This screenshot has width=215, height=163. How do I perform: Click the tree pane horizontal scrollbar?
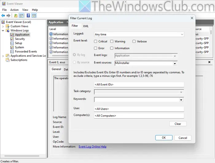(x=22, y=156)
